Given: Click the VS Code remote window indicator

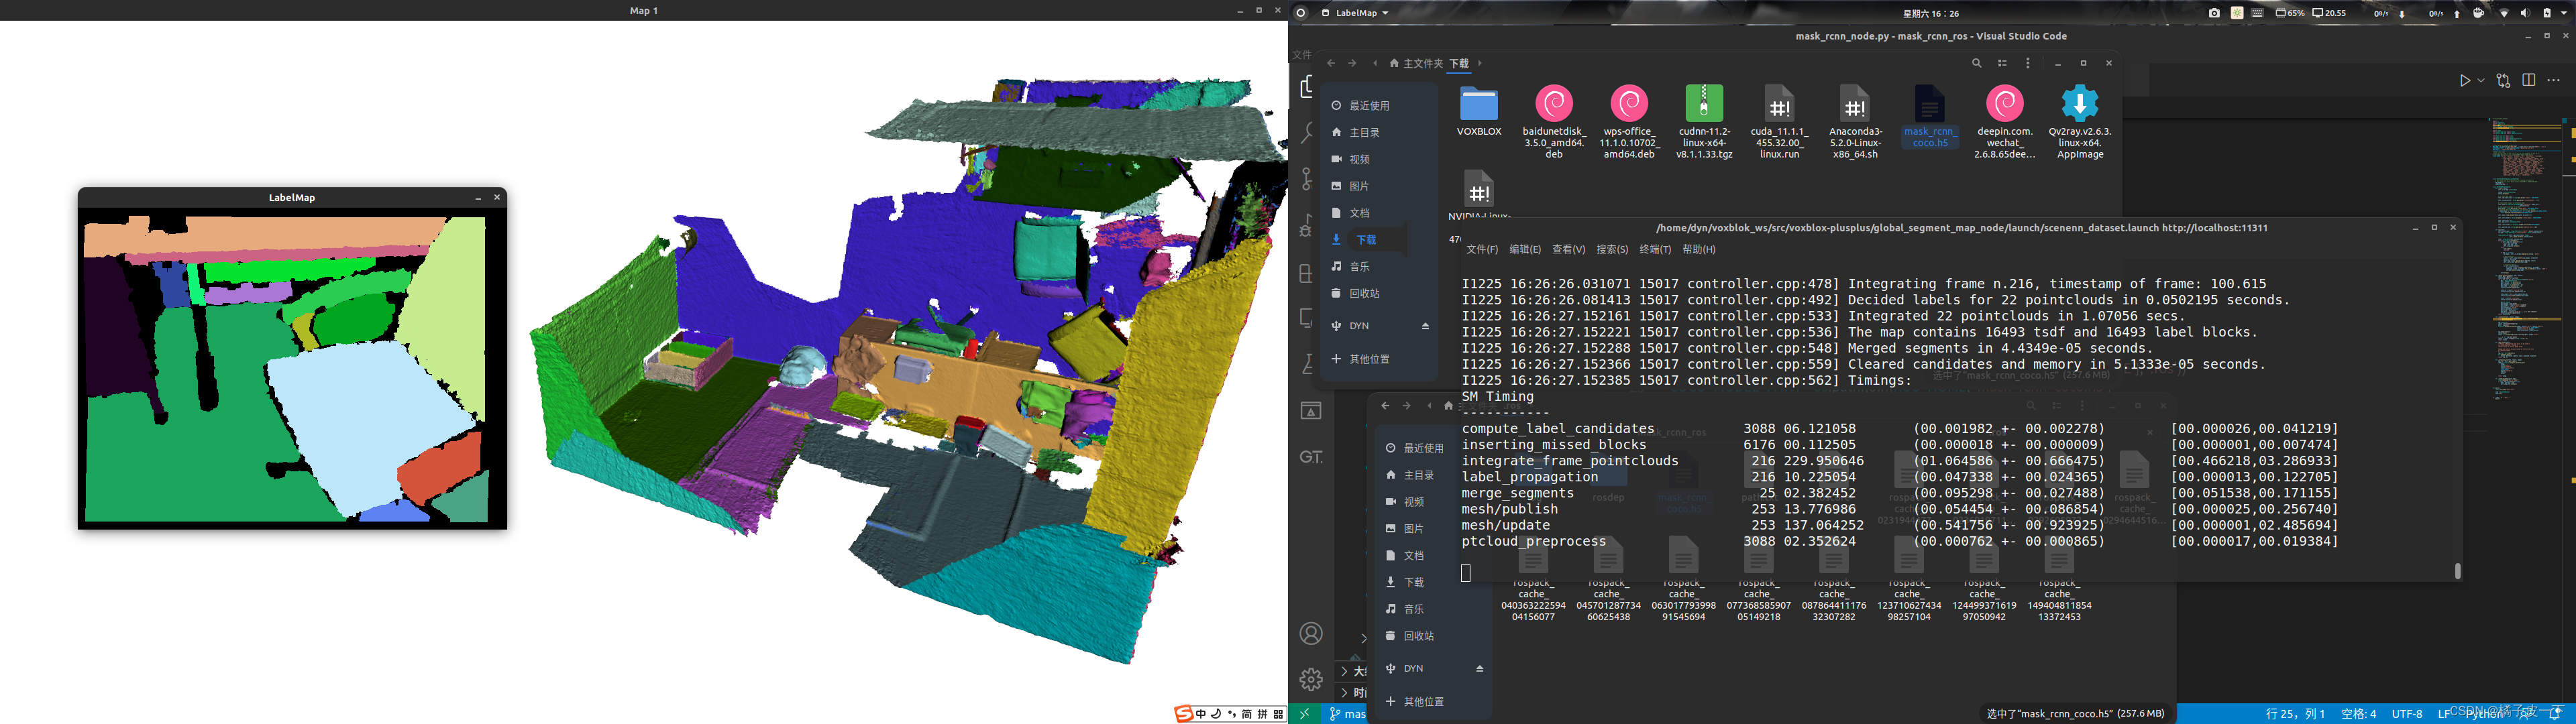Looking at the screenshot, I should click(1303, 714).
